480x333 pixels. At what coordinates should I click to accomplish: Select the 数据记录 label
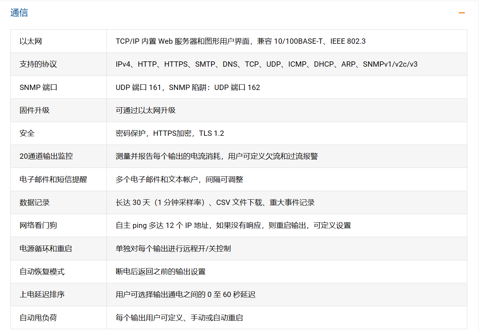point(35,202)
